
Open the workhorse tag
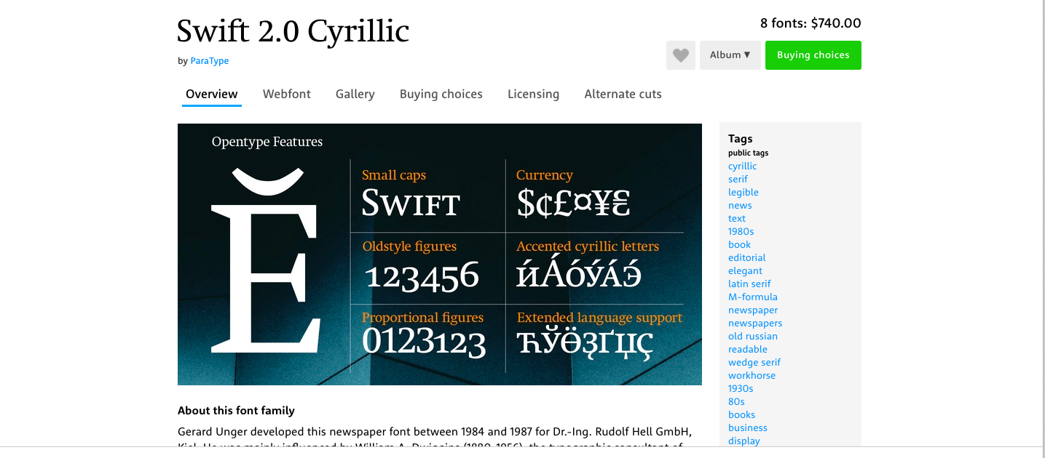coord(752,376)
